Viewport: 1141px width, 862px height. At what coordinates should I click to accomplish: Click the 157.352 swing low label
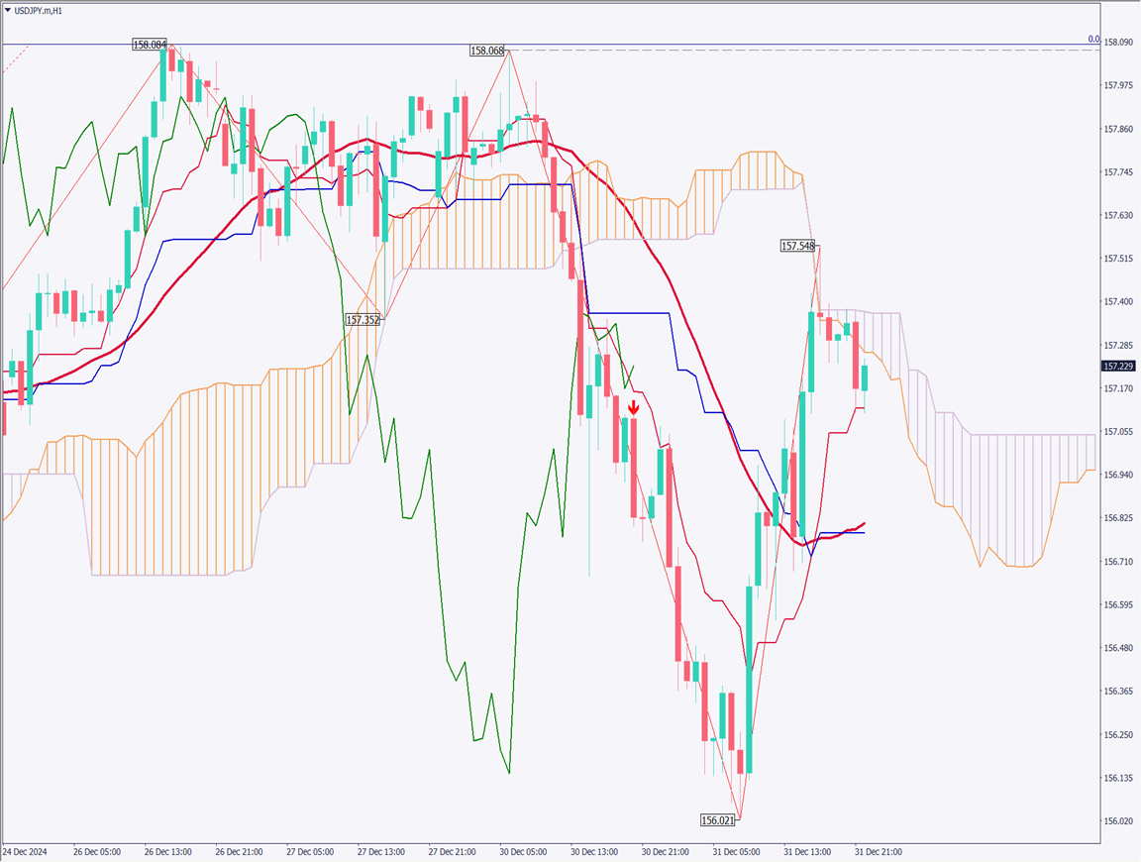point(363,320)
